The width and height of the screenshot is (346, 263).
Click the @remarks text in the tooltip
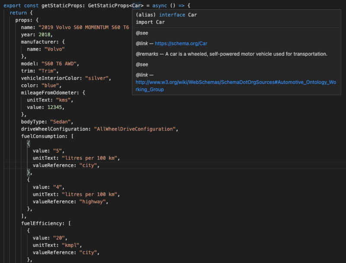[x=147, y=54]
